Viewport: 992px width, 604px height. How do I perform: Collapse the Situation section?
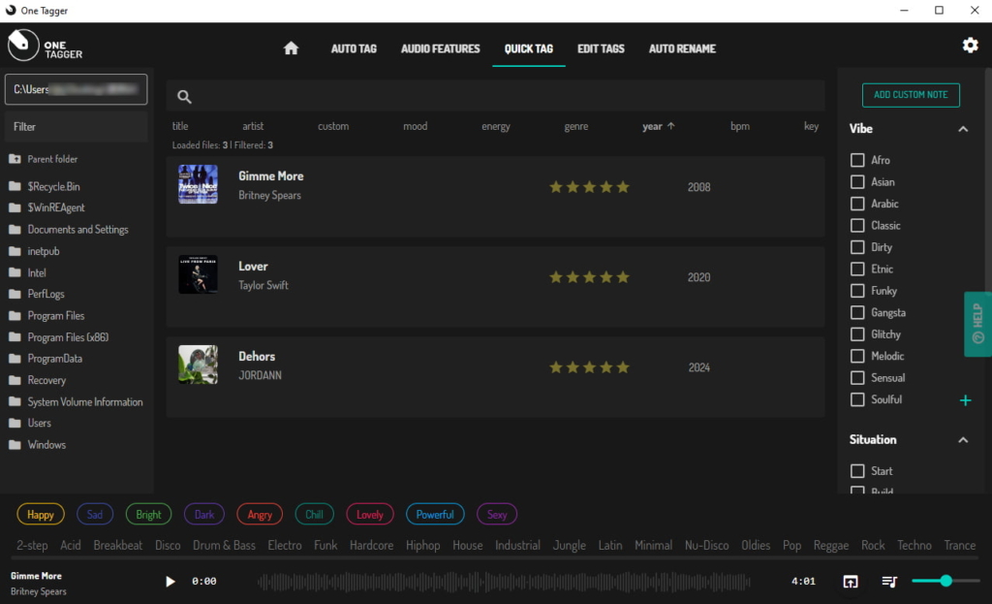[963, 439]
